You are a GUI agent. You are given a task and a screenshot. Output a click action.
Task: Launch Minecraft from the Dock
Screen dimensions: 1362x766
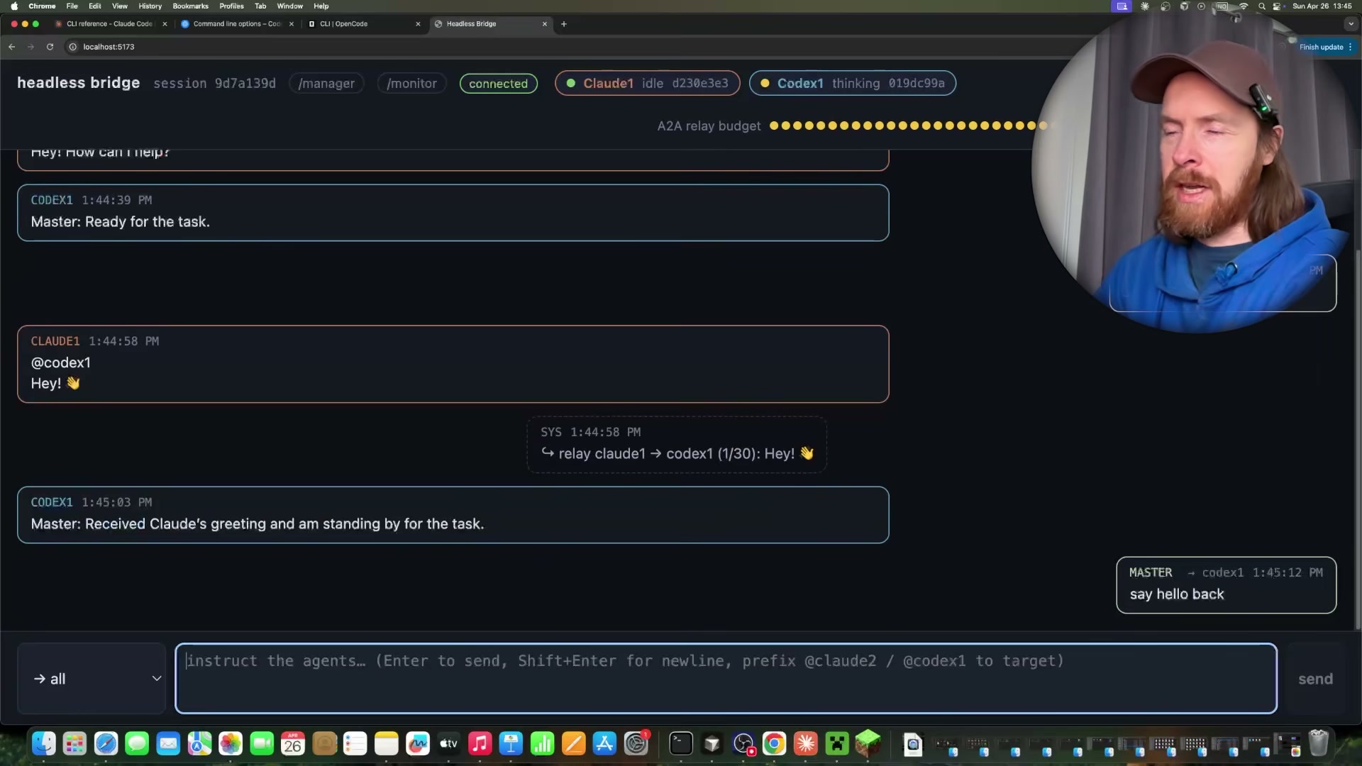(x=868, y=745)
